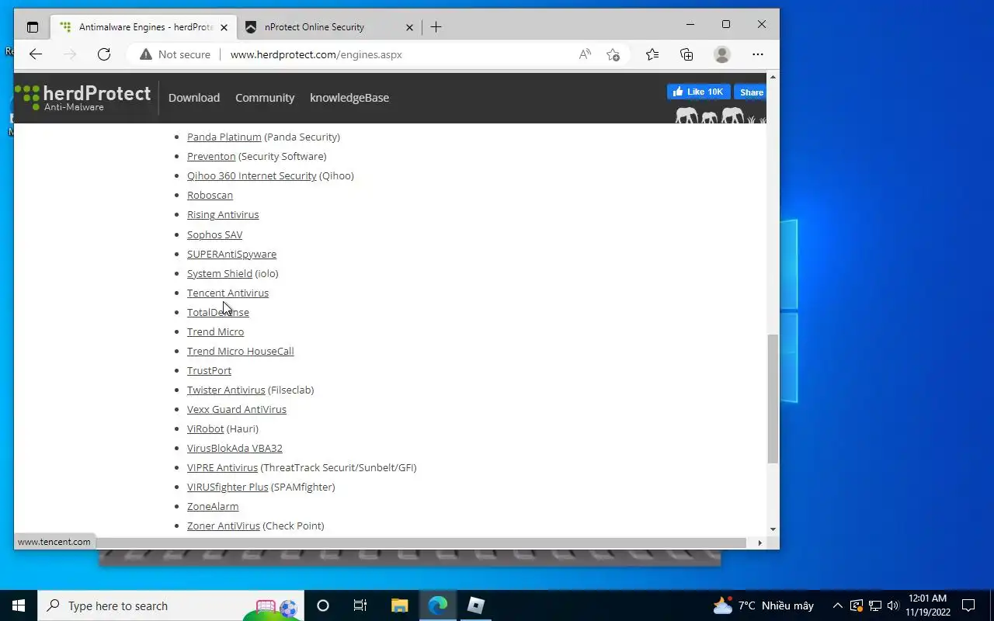Click the Read aloud icon
994x621 pixels.
pos(585,54)
